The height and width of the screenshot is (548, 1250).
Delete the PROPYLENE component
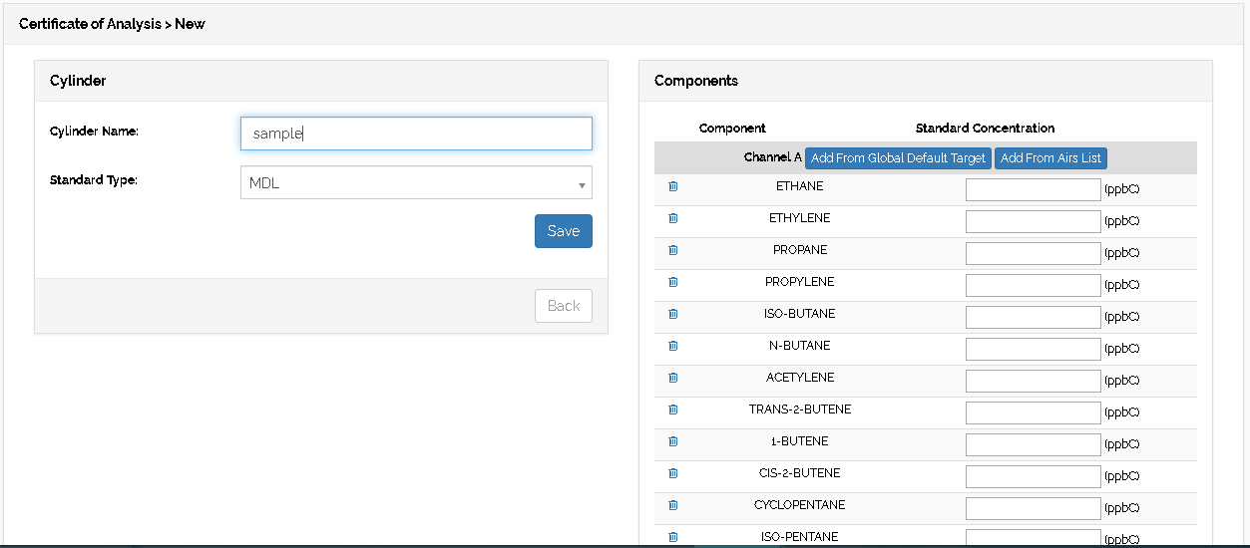673,282
